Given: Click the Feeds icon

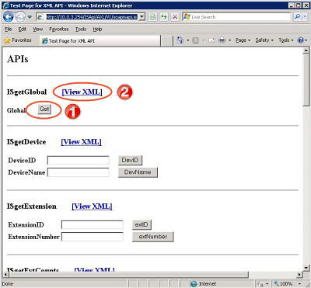Looking at the screenshot, I should click(x=196, y=40).
